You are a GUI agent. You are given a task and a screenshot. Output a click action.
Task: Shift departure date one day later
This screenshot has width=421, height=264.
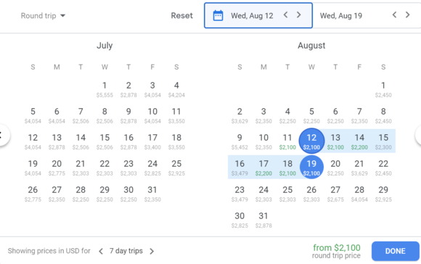coord(298,15)
